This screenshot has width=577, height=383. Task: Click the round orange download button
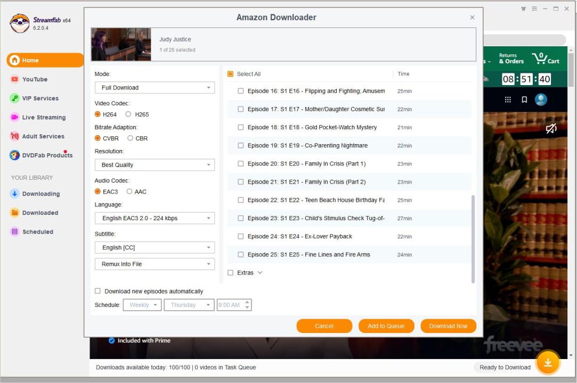(548, 362)
